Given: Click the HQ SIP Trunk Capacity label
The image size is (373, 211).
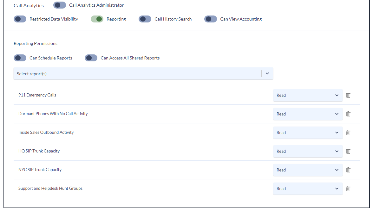Looking at the screenshot, I should pos(39,151).
